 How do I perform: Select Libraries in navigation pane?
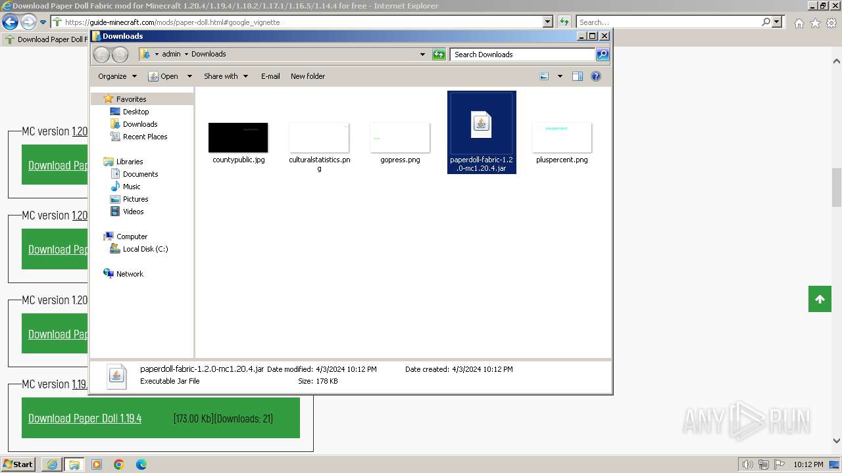pyautogui.click(x=130, y=162)
